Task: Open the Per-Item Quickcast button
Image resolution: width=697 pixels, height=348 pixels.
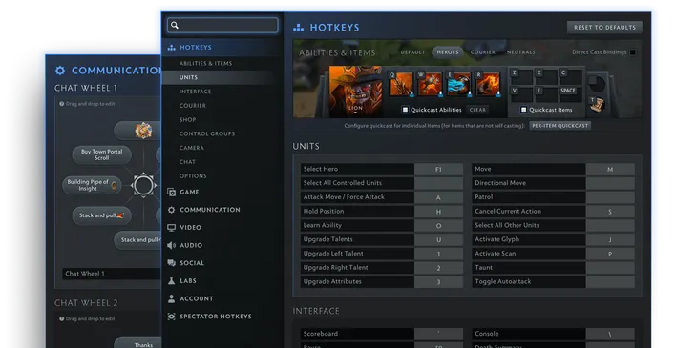Action: click(560, 126)
